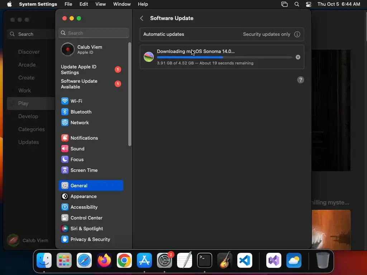
Task: Click the info icon beside Security updates only
Action: [297, 34]
